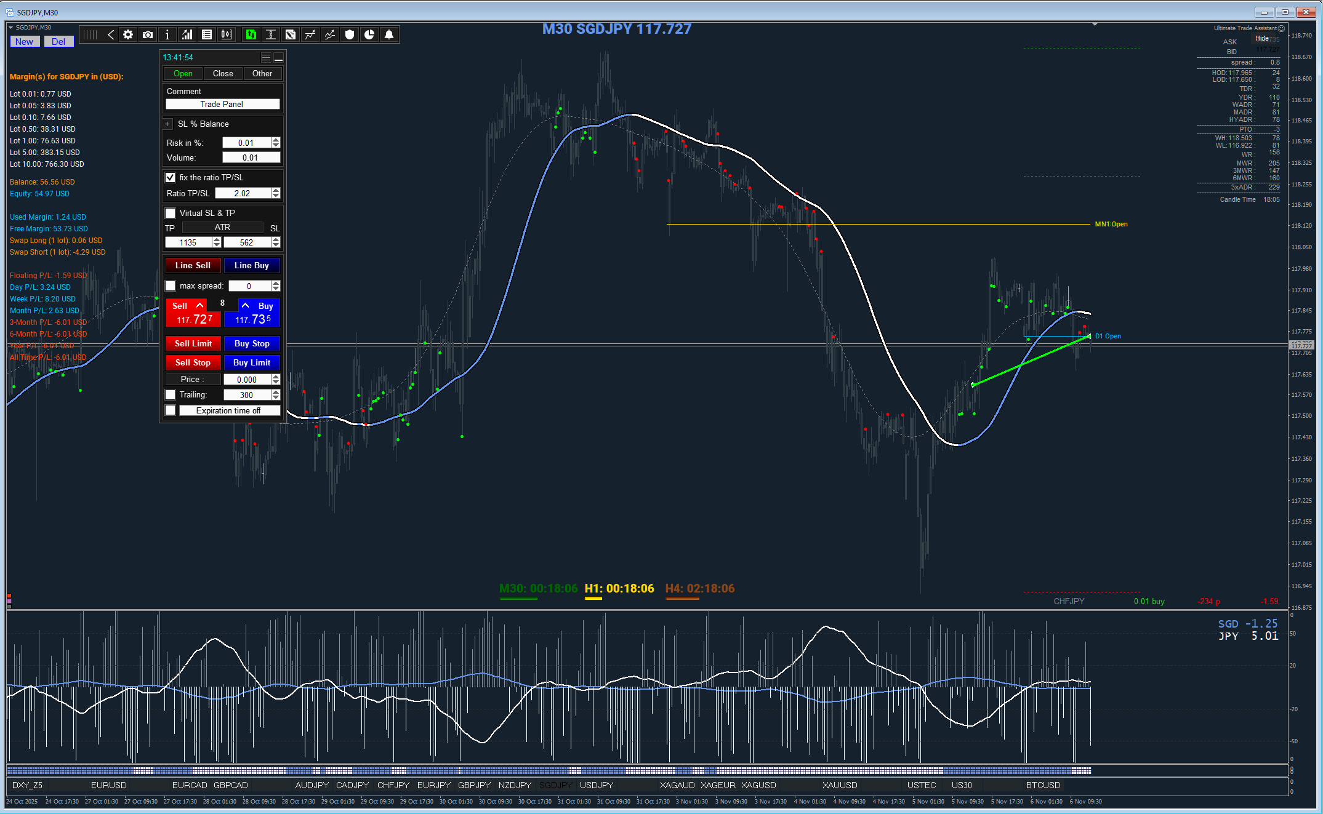Click the Buy Stop button

click(252, 343)
